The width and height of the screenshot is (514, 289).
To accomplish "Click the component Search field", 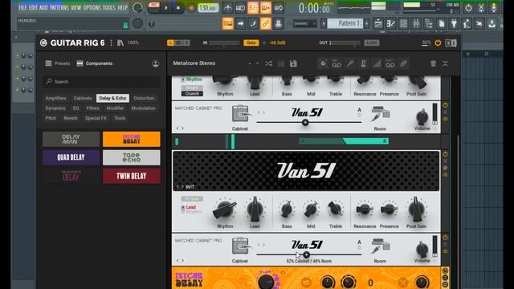I will coord(101,82).
